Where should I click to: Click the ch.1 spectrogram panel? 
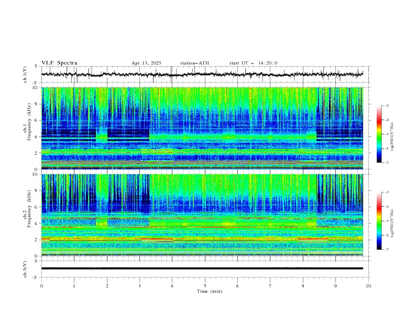(202, 128)
